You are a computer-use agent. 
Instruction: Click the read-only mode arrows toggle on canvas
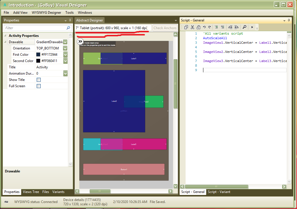pyautogui.click(x=80, y=41)
